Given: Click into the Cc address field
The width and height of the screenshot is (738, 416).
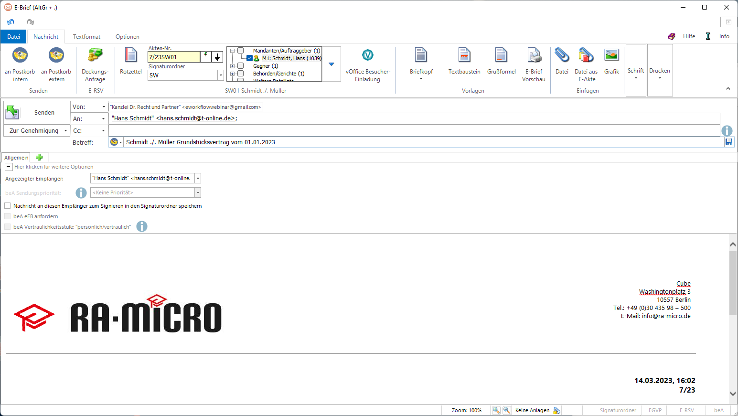Looking at the screenshot, I should point(414,130).
